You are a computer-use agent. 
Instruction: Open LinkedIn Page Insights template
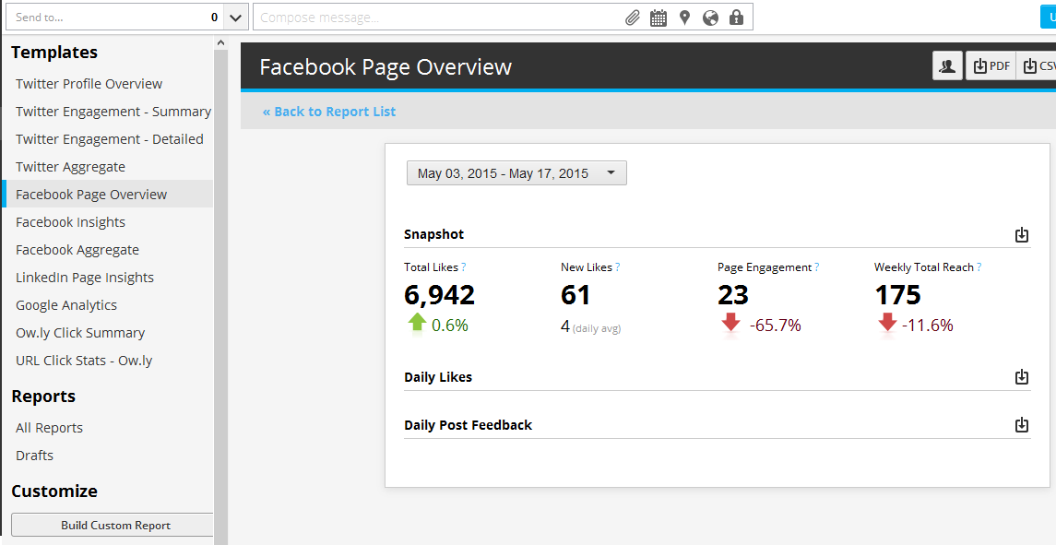coord(85,277)
